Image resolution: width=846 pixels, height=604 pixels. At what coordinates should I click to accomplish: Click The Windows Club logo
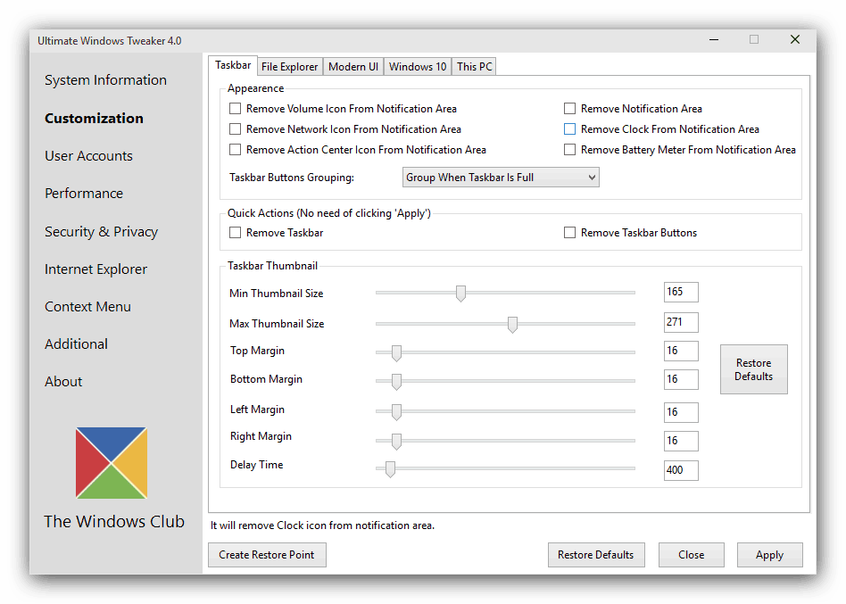tap(112, 463)
